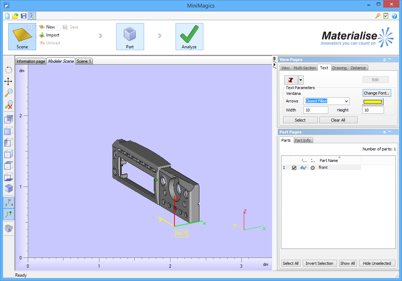The image size is (402, 281).
Task: Choose cube view with bottom face highlighted
Action: [x=8, y=177]
